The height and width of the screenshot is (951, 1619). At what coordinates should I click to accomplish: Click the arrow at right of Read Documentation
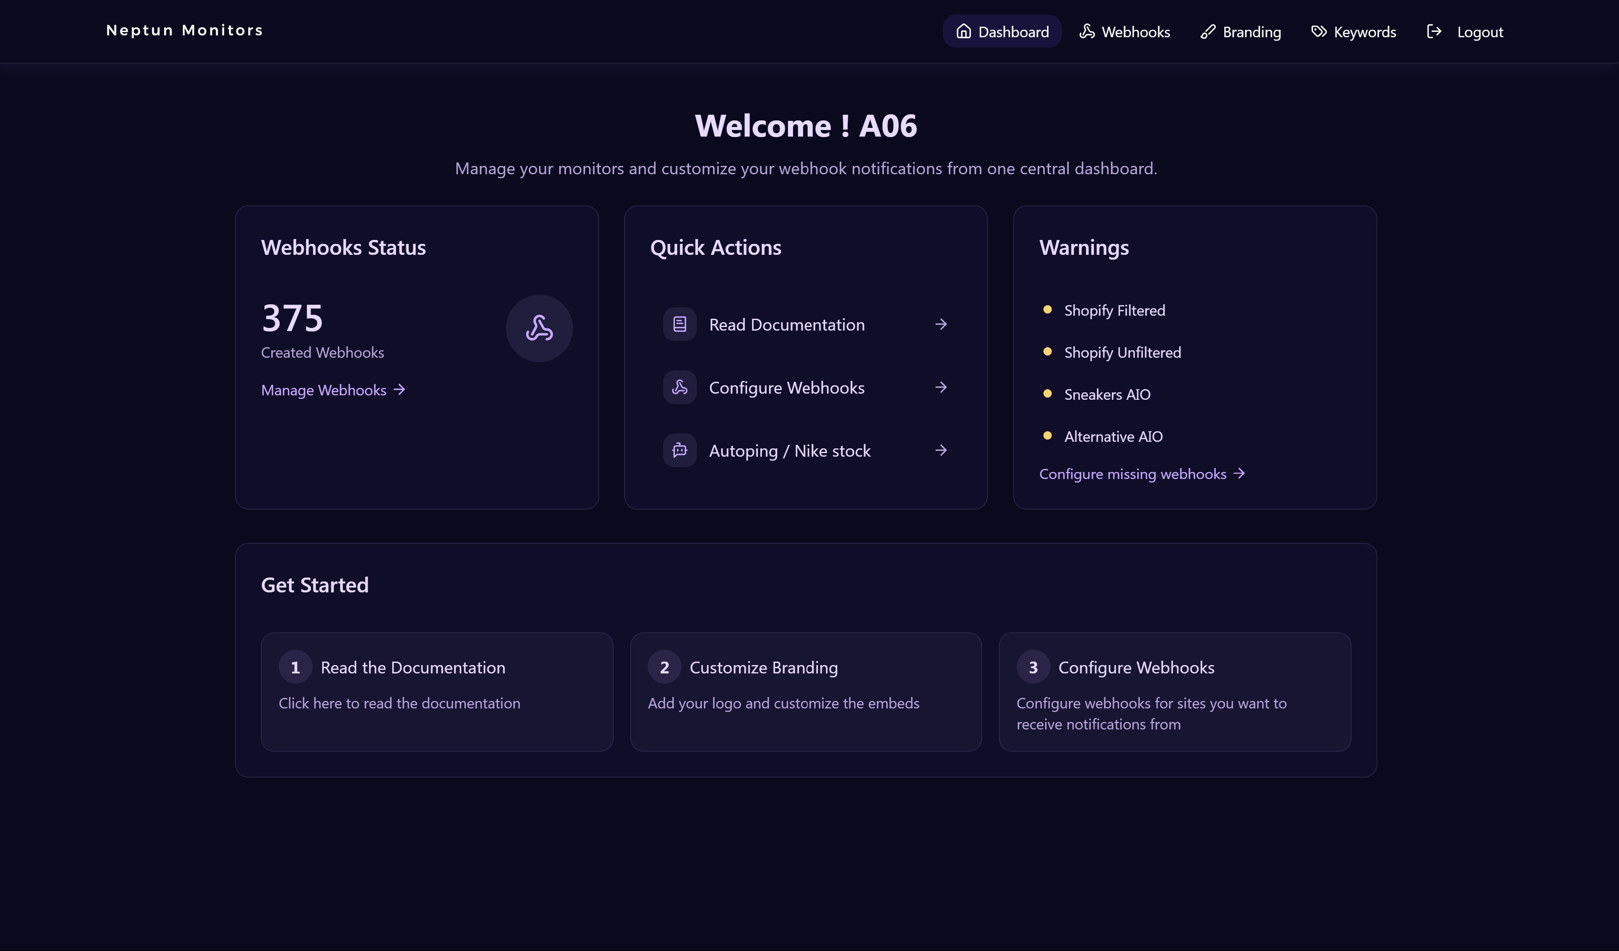pyautogui.click(x=941, y=324)
